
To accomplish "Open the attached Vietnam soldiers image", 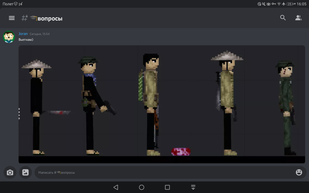I will 162,104.
